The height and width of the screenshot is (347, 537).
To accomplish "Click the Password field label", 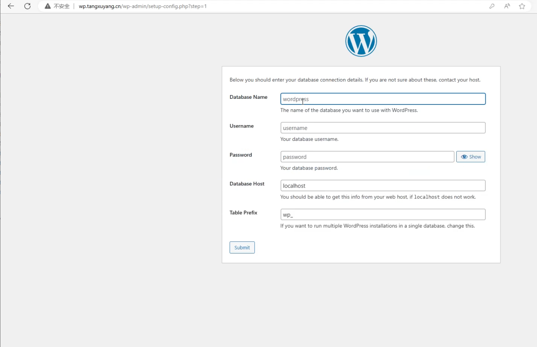I will pos(241,155).
